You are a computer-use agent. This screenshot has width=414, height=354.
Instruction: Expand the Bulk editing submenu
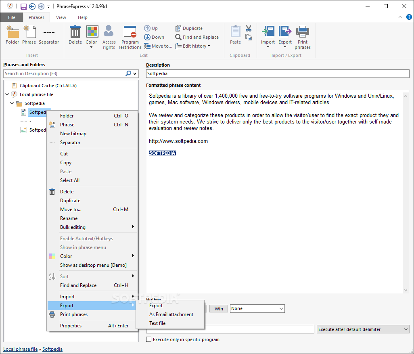[x=92, y=227]
